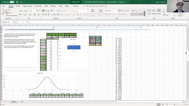The height and width of the screenshot is (106, 189).
Task: Click the Undo arrow icon
Action: tap(21, 2)
